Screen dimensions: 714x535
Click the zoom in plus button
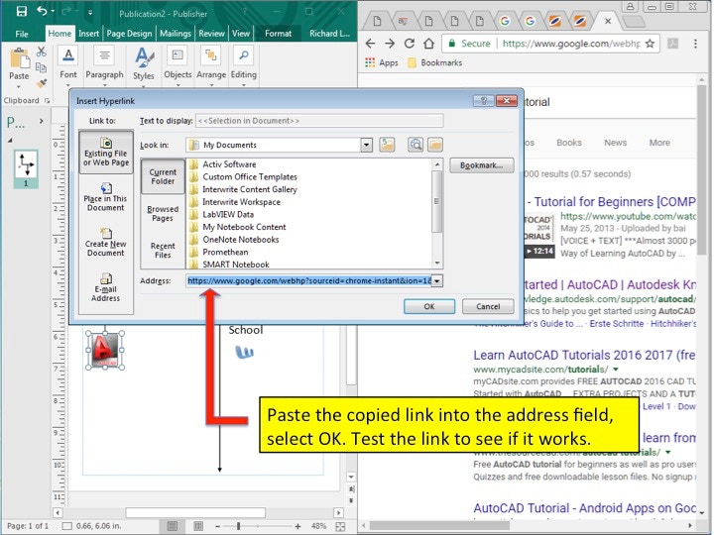pyautogui.click(x=297, y=526)
